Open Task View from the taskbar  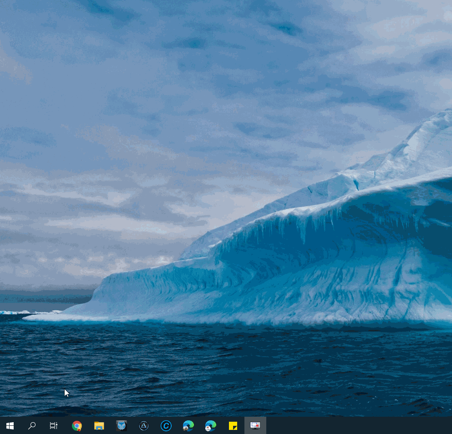[x=54, y=426]
